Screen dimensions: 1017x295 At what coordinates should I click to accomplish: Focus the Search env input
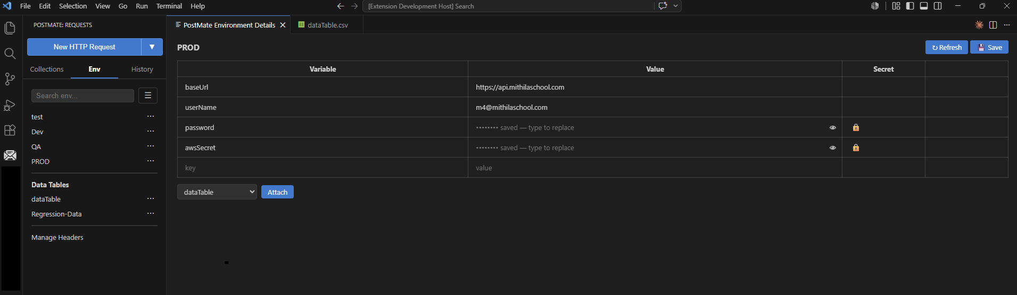pyautogui.click(x=82, y=96)
